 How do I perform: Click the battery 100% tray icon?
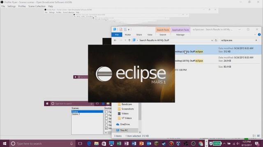click(217, 143)
